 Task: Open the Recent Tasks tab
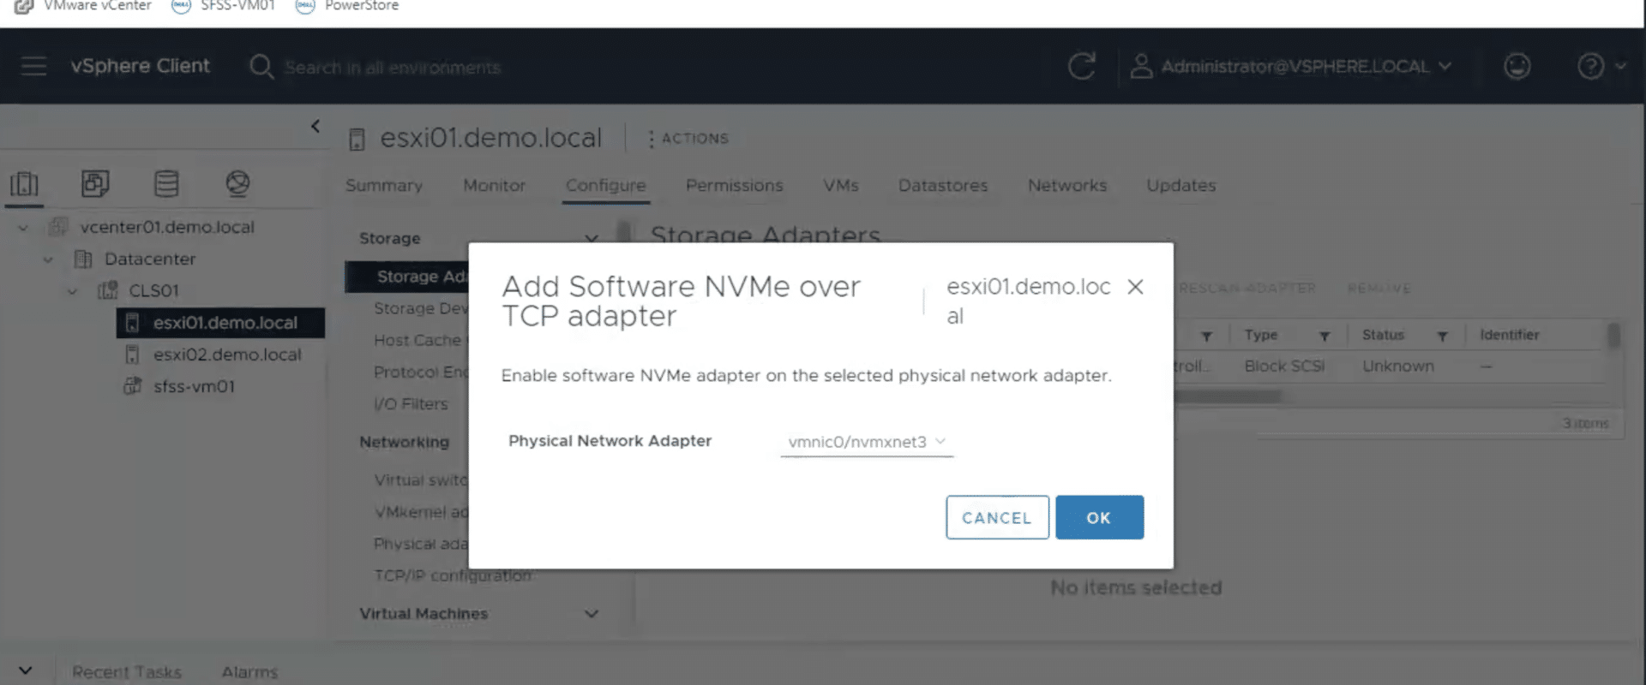[x=127, y=672]
